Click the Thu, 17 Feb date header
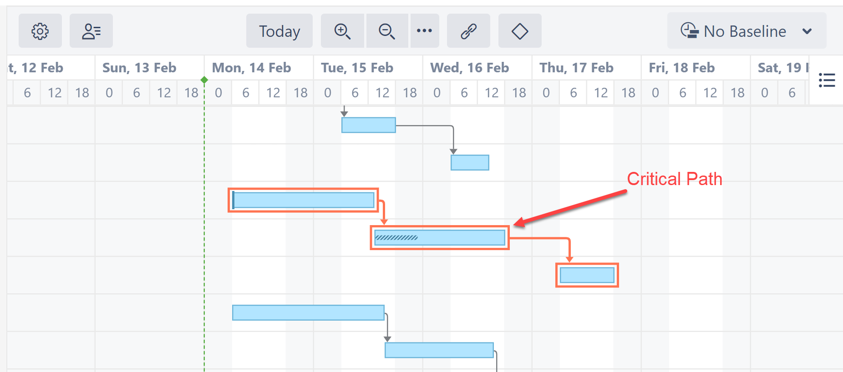Image resolution: width=843 pixels, height=372 pixels. click(576, 68)
